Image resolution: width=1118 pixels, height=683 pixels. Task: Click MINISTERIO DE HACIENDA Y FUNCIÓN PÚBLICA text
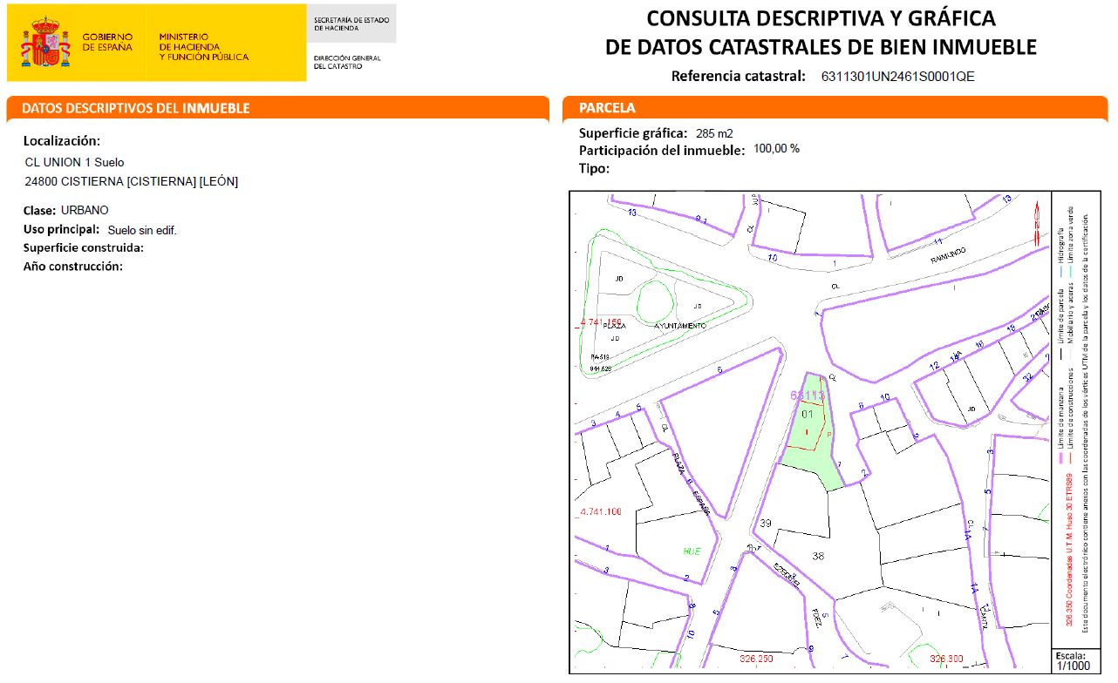[x=203, y=47]
